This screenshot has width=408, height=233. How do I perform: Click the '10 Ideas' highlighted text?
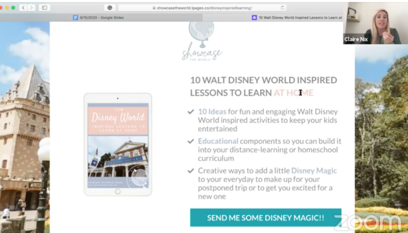[x=212, y=112]
